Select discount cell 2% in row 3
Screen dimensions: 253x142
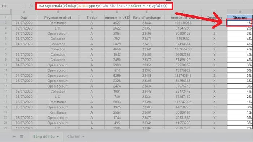click(x=240, y=28)
